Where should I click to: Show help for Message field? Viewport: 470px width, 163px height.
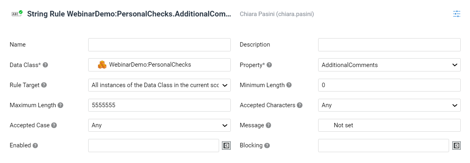coord(268,125)
